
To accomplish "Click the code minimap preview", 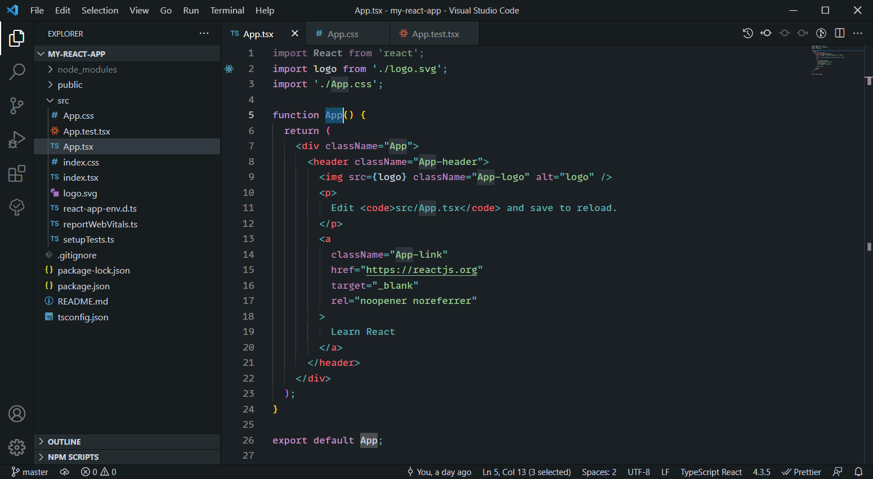I will [836, 61].
